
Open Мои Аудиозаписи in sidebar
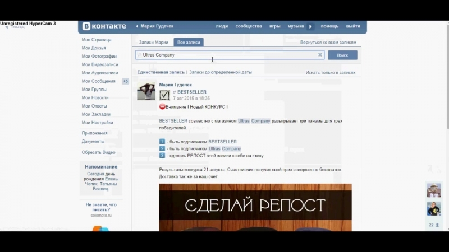[x=100, y=73]
